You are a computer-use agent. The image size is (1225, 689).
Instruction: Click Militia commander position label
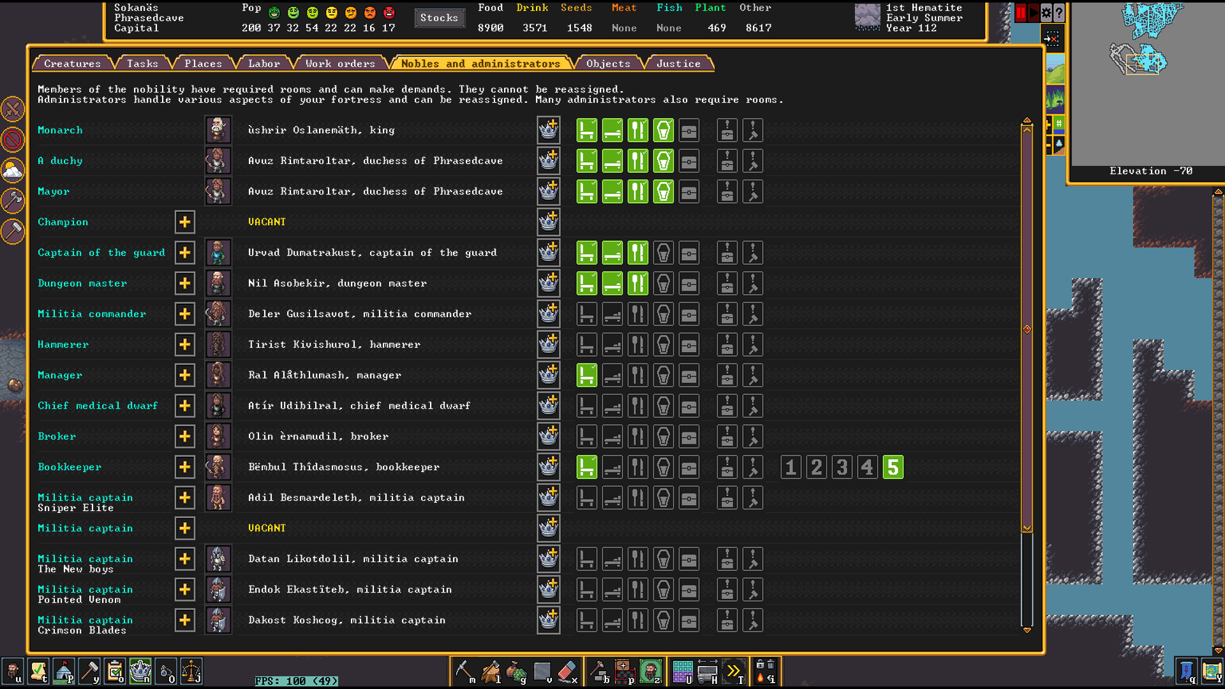92,314
